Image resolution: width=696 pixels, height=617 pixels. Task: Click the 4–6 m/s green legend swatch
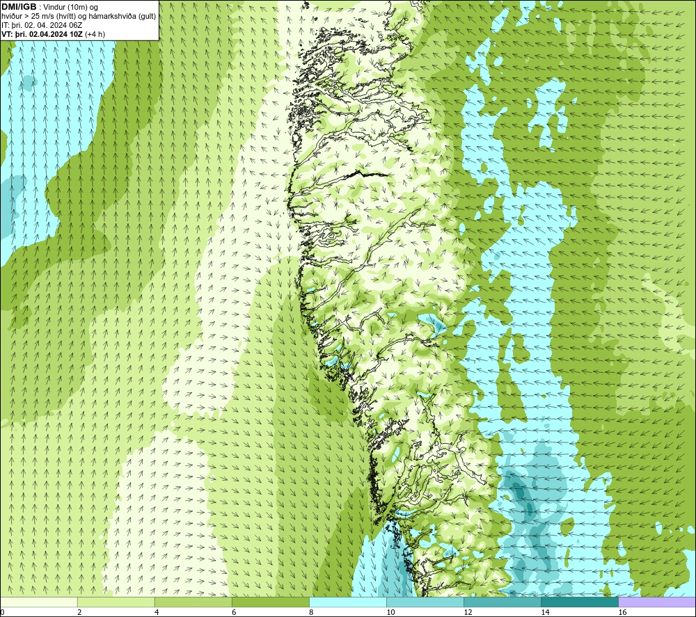pos(193,602)
